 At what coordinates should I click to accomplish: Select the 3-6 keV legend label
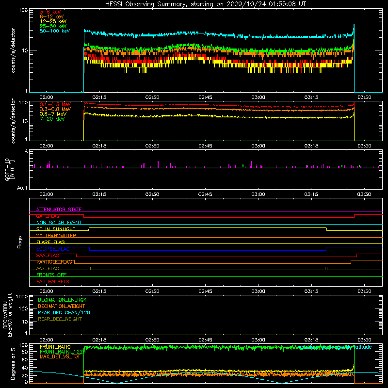coord(50,12)
